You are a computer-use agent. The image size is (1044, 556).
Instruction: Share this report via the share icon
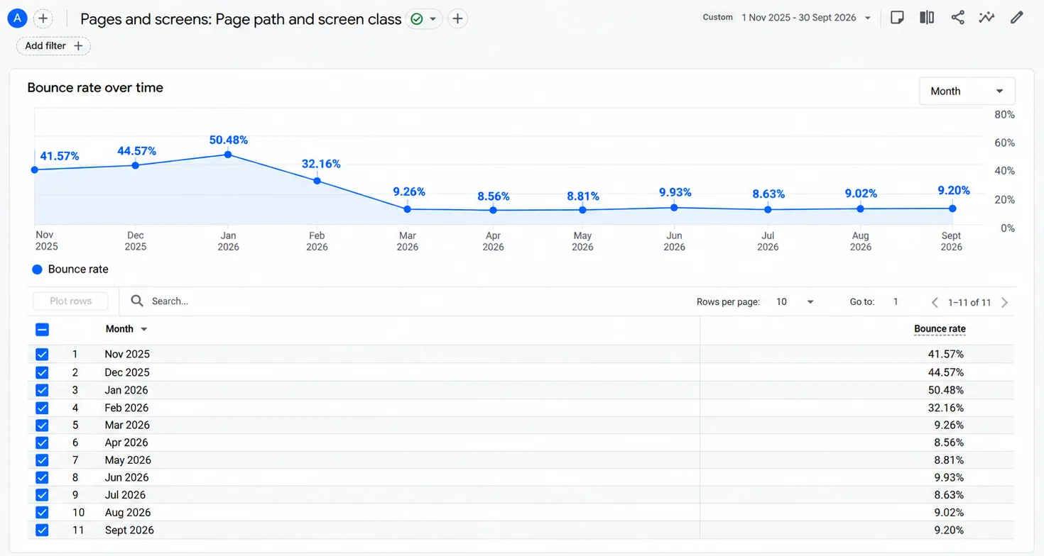click(x=957, y=18)
